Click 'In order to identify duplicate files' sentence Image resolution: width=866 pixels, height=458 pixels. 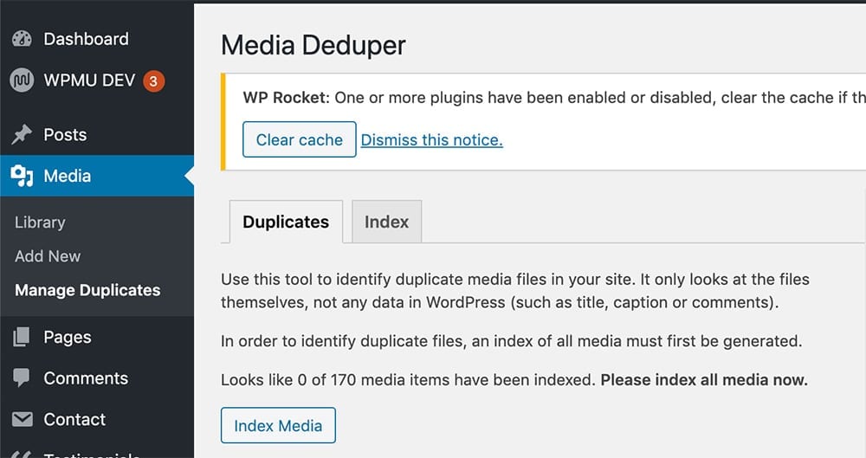pos(512,341)
